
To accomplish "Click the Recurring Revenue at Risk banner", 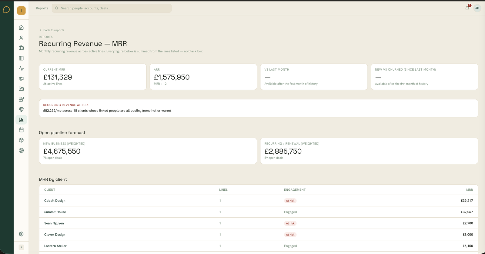I will click(259, 108).
